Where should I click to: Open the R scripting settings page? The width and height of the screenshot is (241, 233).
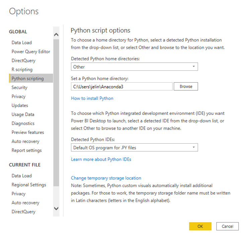pos(22,70)
